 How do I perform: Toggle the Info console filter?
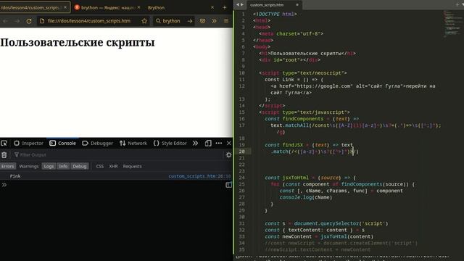(63, 166)
